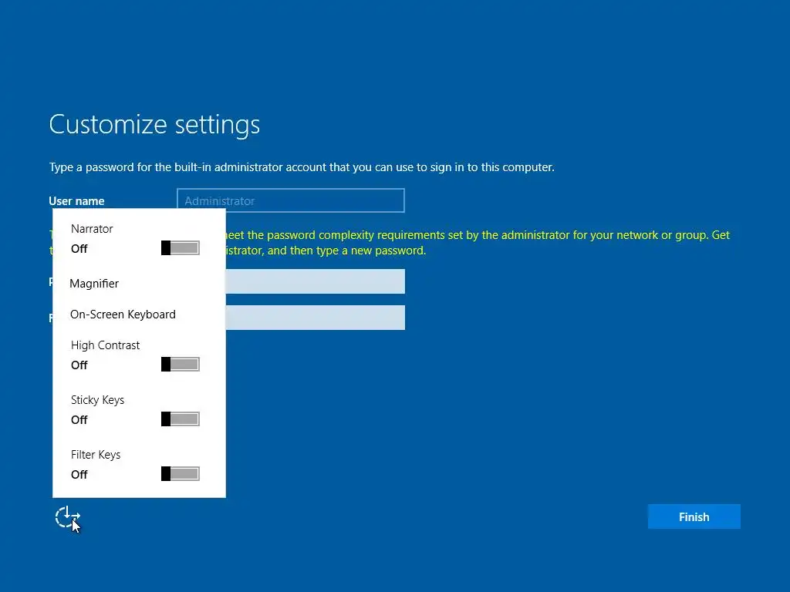Click the Ease of Access icon

point(68,517)
